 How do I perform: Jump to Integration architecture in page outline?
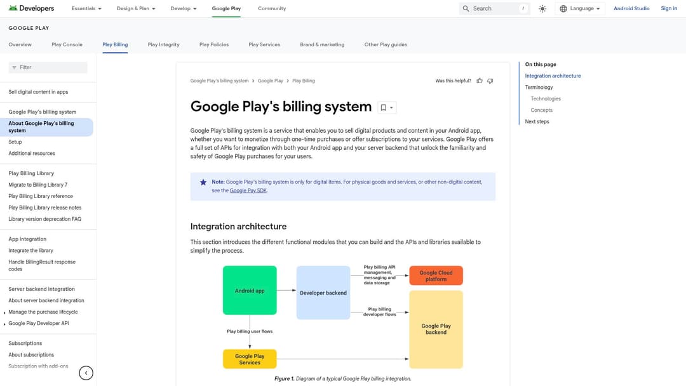553,76
